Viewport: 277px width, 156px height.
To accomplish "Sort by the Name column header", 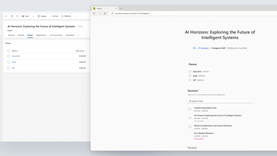I will pos(15,51).
